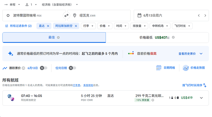Select the 最佳 best flights tab

[54, 37]
